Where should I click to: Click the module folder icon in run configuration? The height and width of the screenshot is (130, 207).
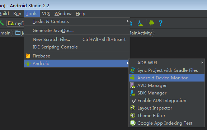[11, 23]
